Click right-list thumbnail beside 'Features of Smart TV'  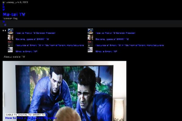click(90, 44)
